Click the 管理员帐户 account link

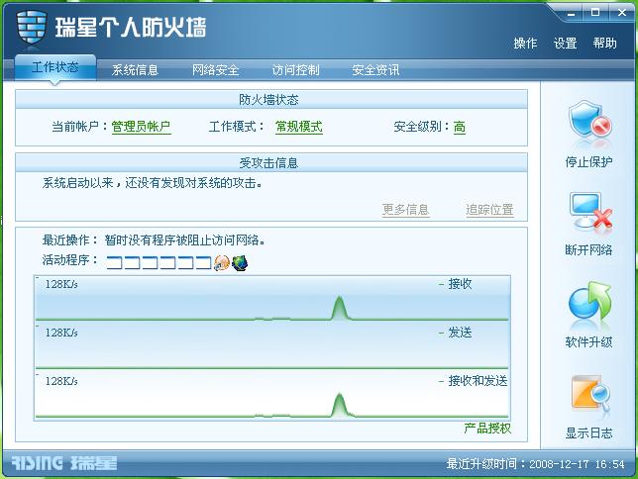(141, 127)
